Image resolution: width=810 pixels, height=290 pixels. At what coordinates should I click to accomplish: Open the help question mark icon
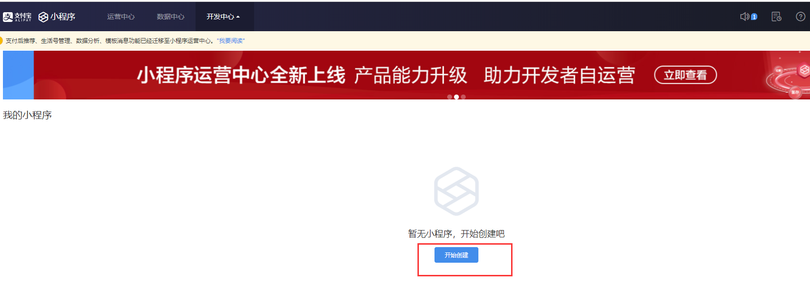tap(800, 17)
